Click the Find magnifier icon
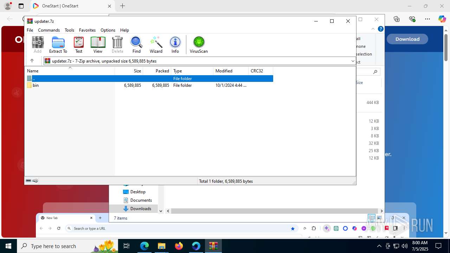The height and width of the screenshot is (253, 450). click(136, 45)
